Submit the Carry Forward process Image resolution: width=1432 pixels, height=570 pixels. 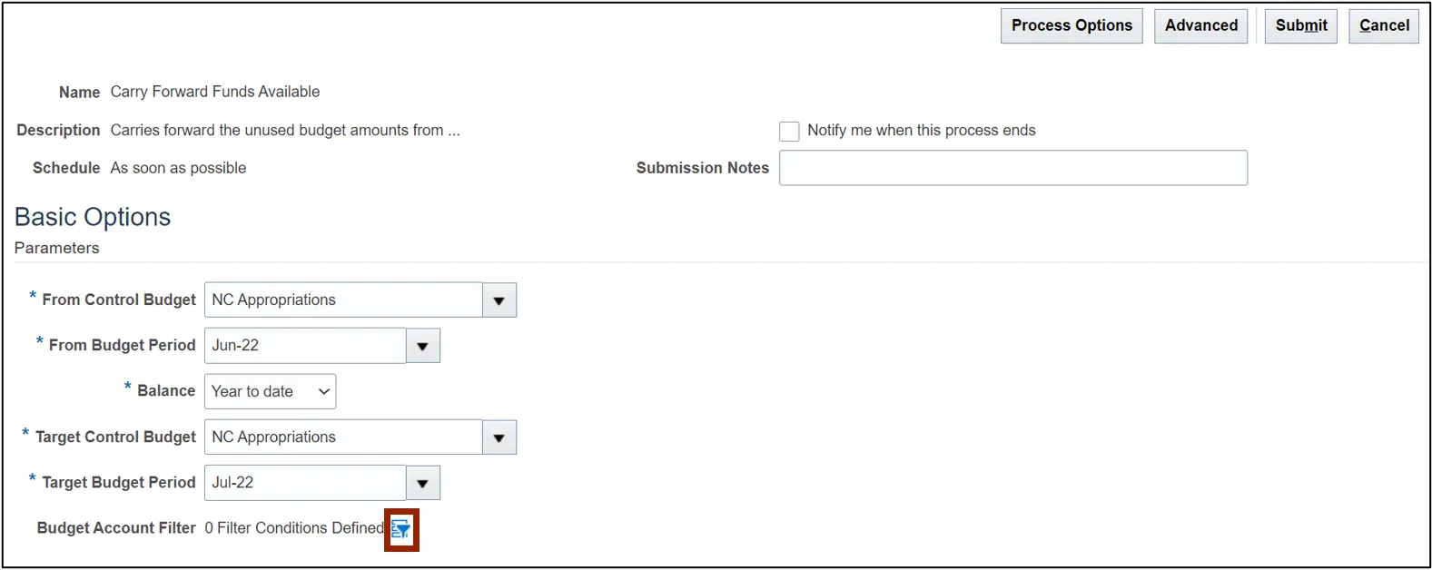tap(1300, 25)
